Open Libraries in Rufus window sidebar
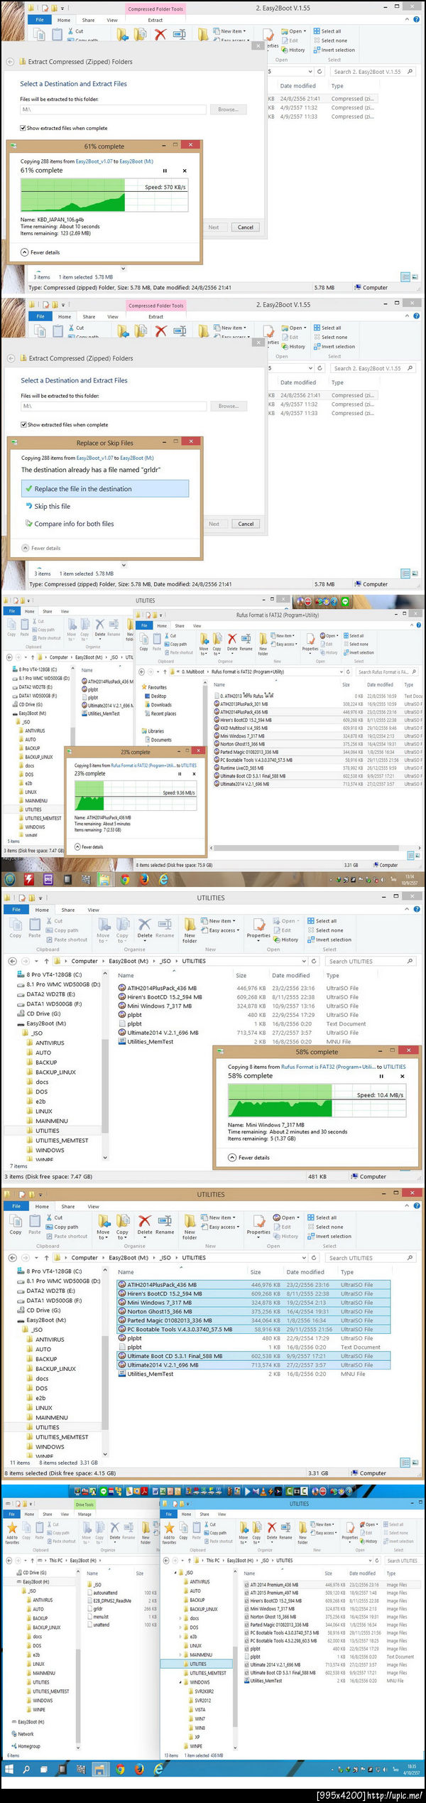The image size is (426, 1803). point(153,731)
